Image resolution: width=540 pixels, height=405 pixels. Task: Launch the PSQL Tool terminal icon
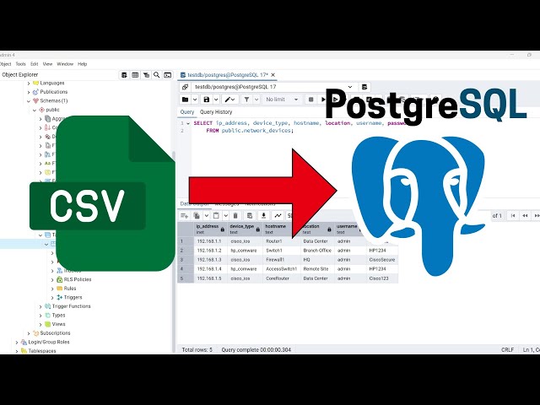click(168, 75)
